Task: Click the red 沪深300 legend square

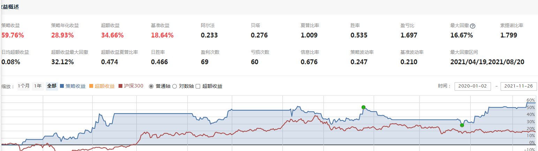Action: coord(121,86)
